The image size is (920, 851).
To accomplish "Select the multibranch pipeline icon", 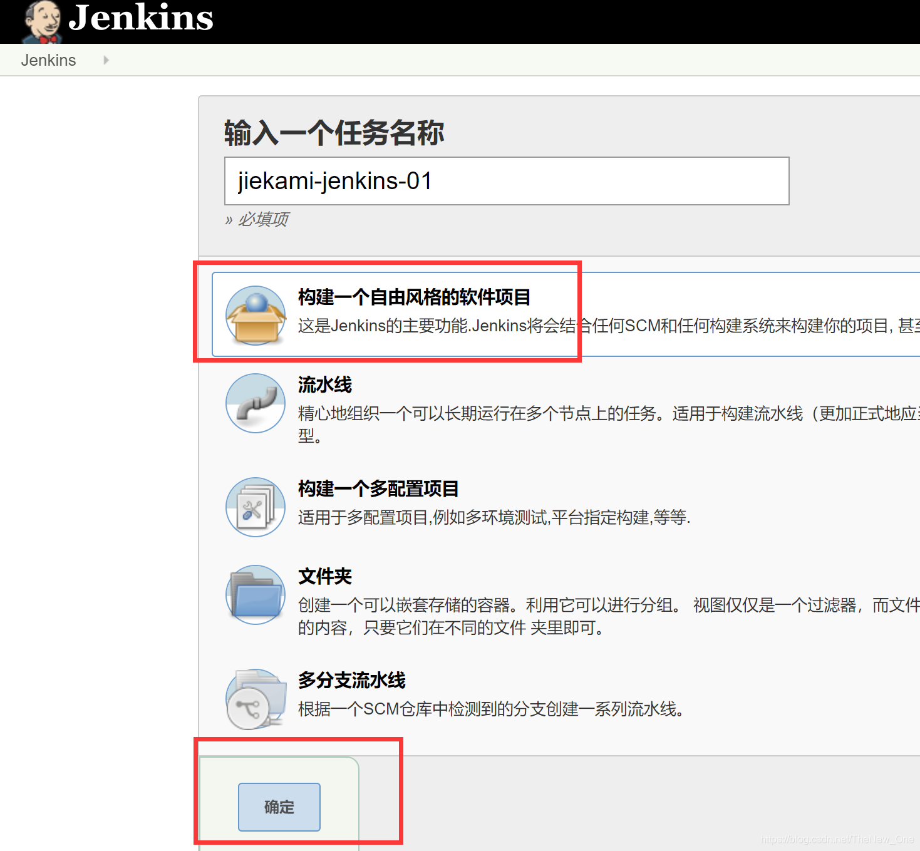I will 256,698.
